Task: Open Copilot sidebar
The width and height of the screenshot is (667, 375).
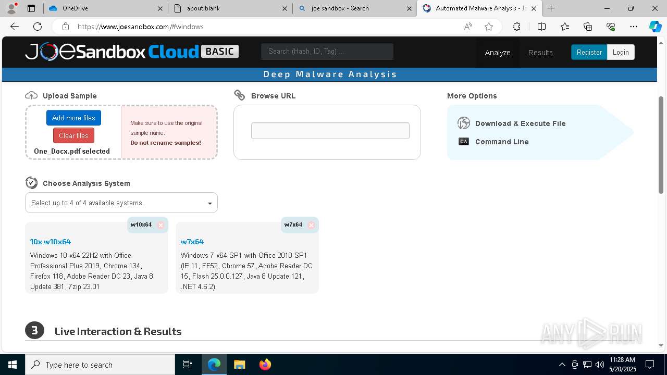Action: pos(655,27)
